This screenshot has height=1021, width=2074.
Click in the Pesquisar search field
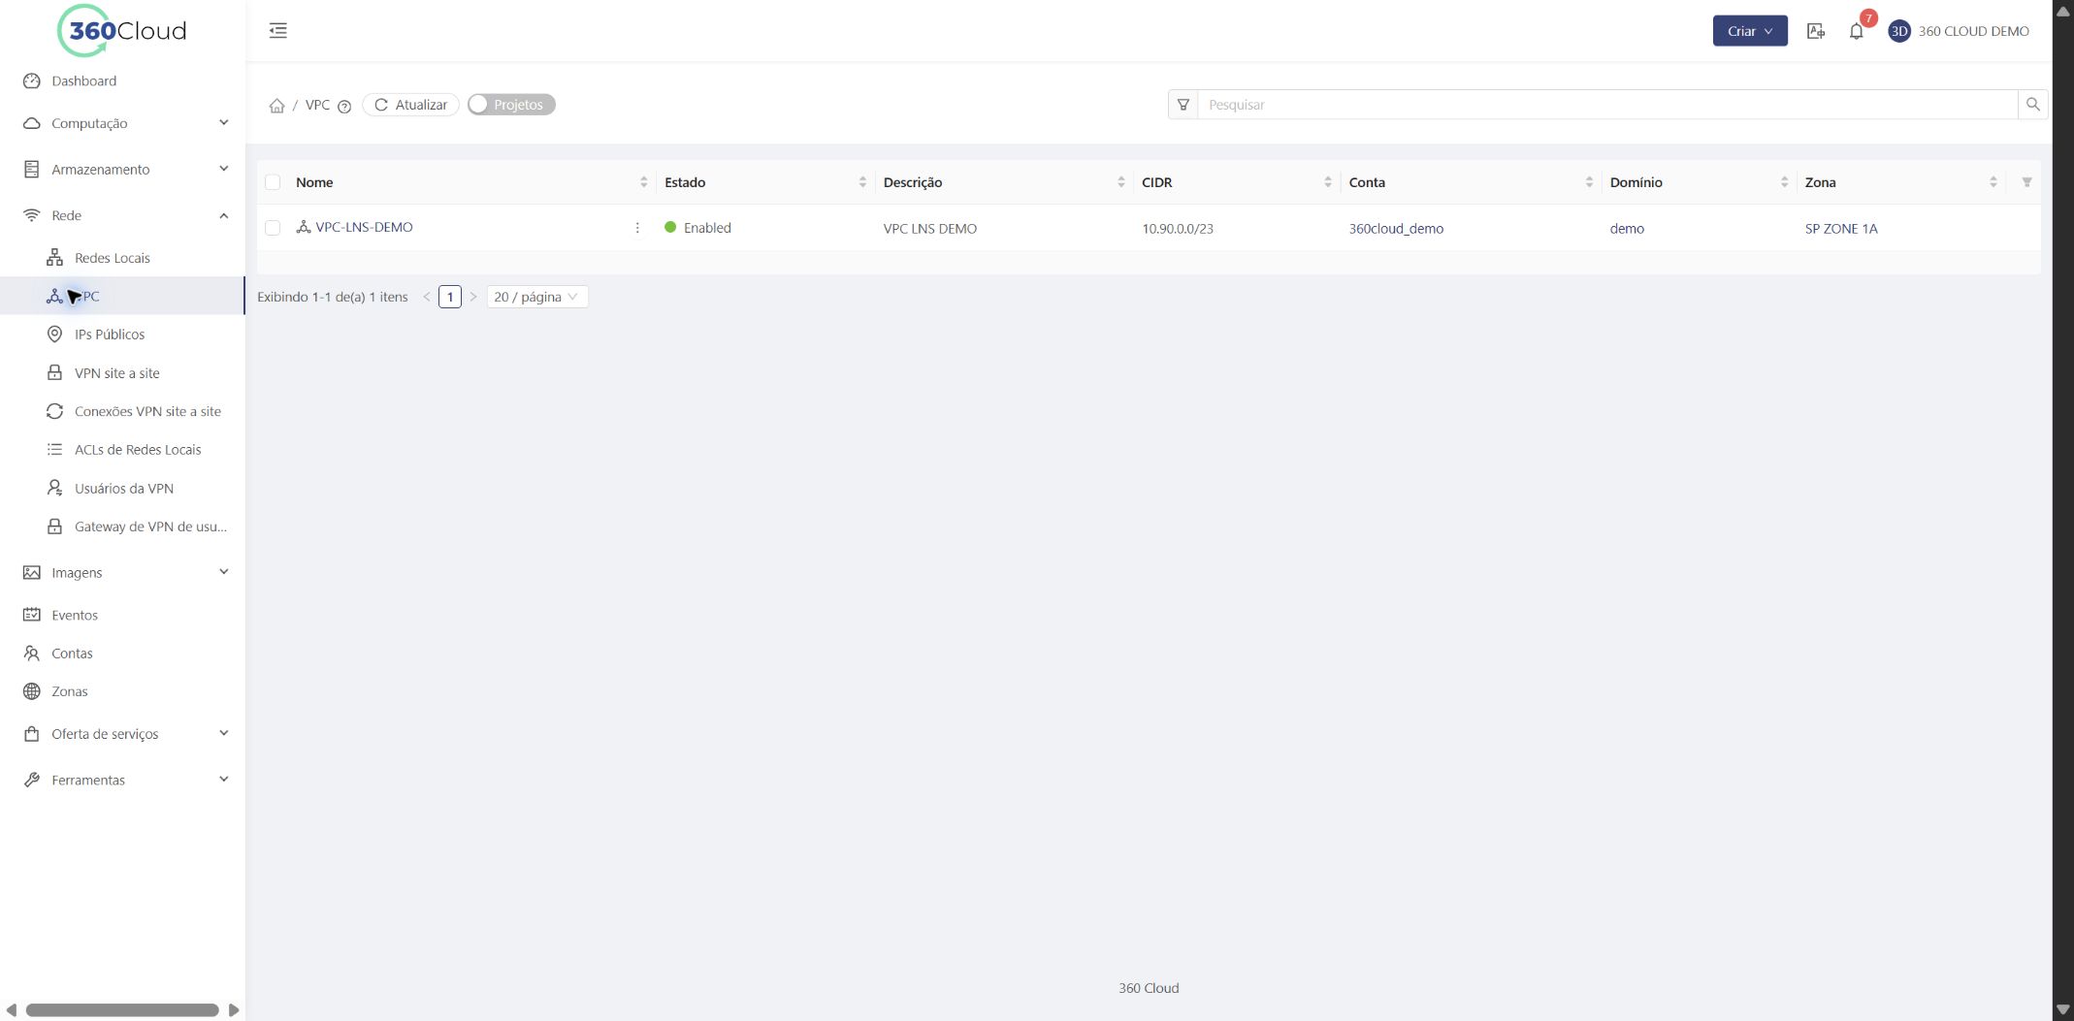click(1606, 105)
